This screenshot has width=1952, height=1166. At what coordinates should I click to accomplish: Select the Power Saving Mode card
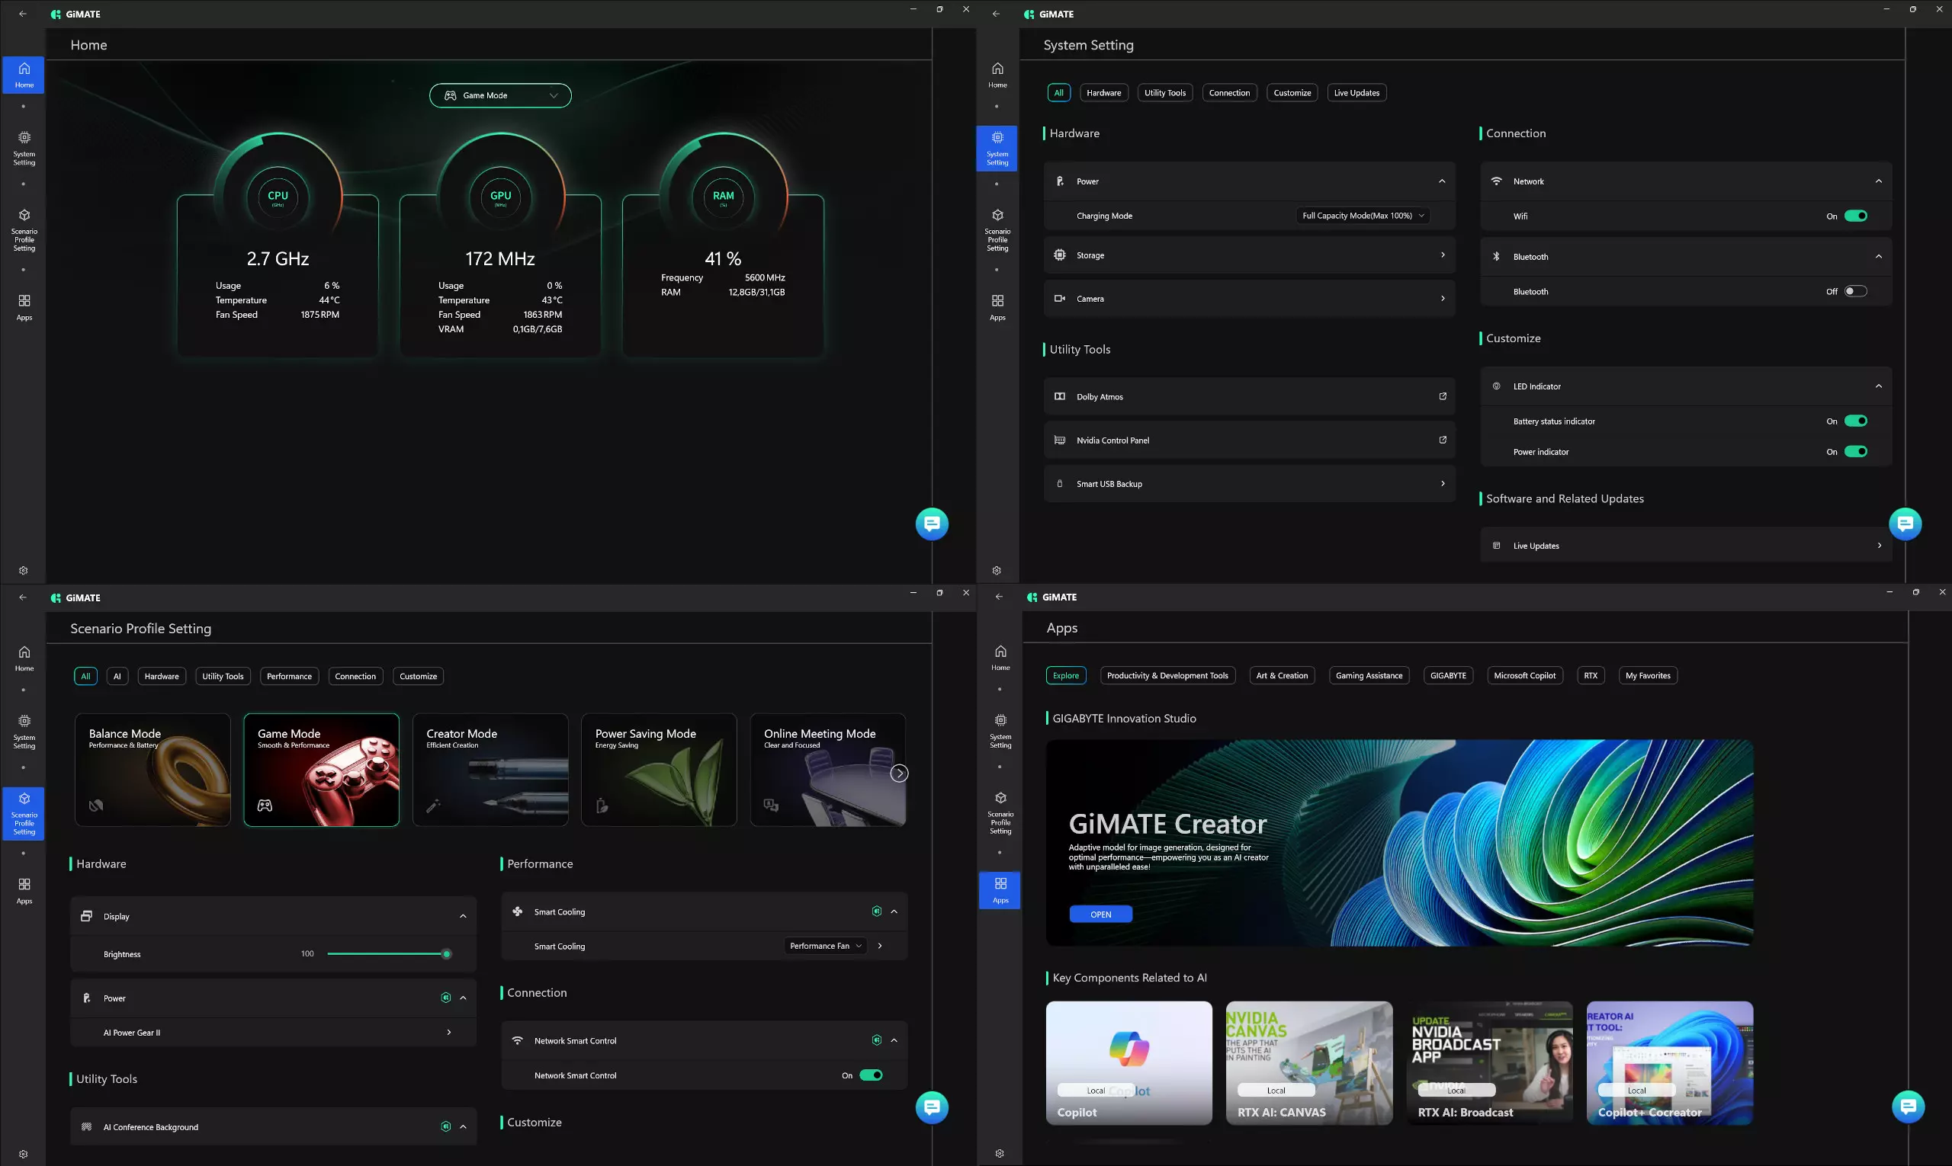point(659,770)
